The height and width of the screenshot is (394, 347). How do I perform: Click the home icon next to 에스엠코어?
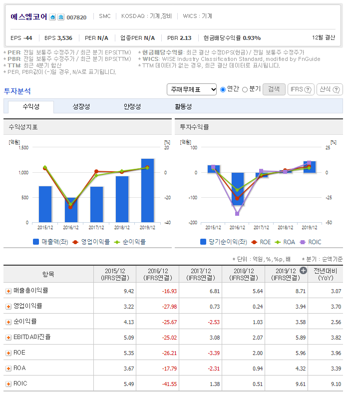click(x=52, y=17)
